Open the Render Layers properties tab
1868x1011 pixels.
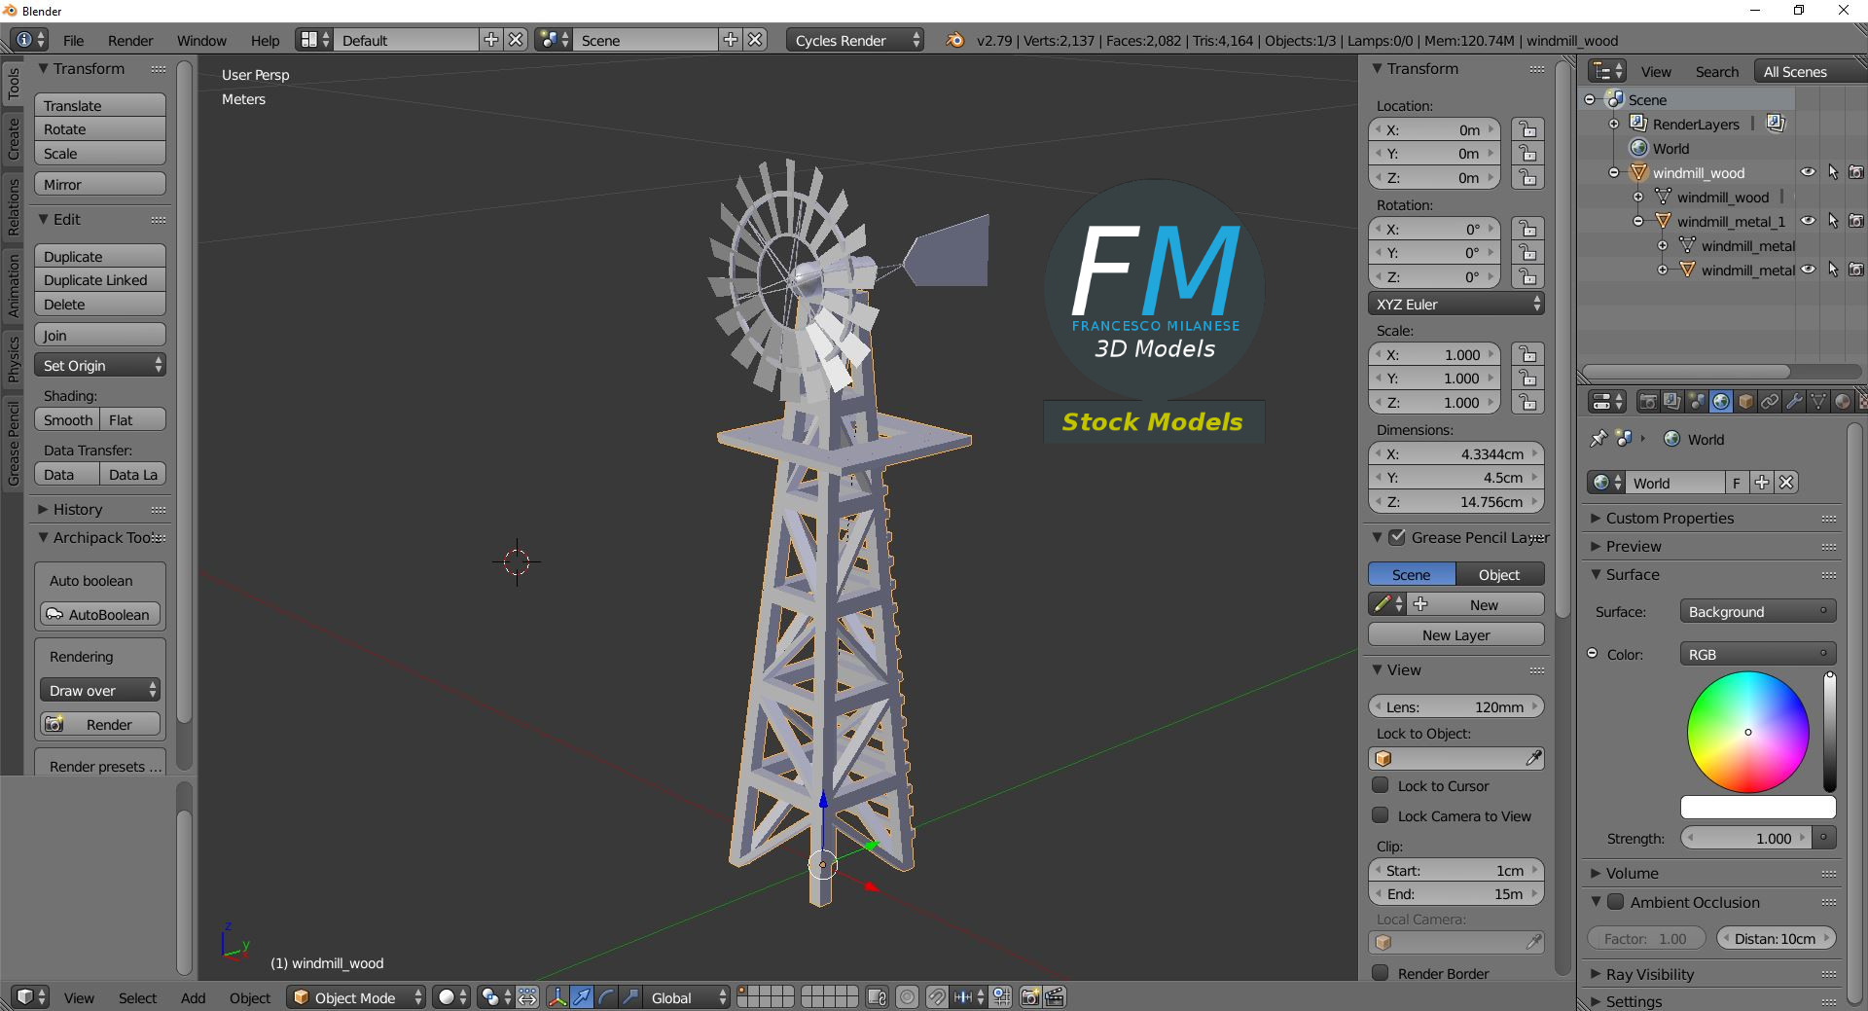click(x=1672, y=402)
